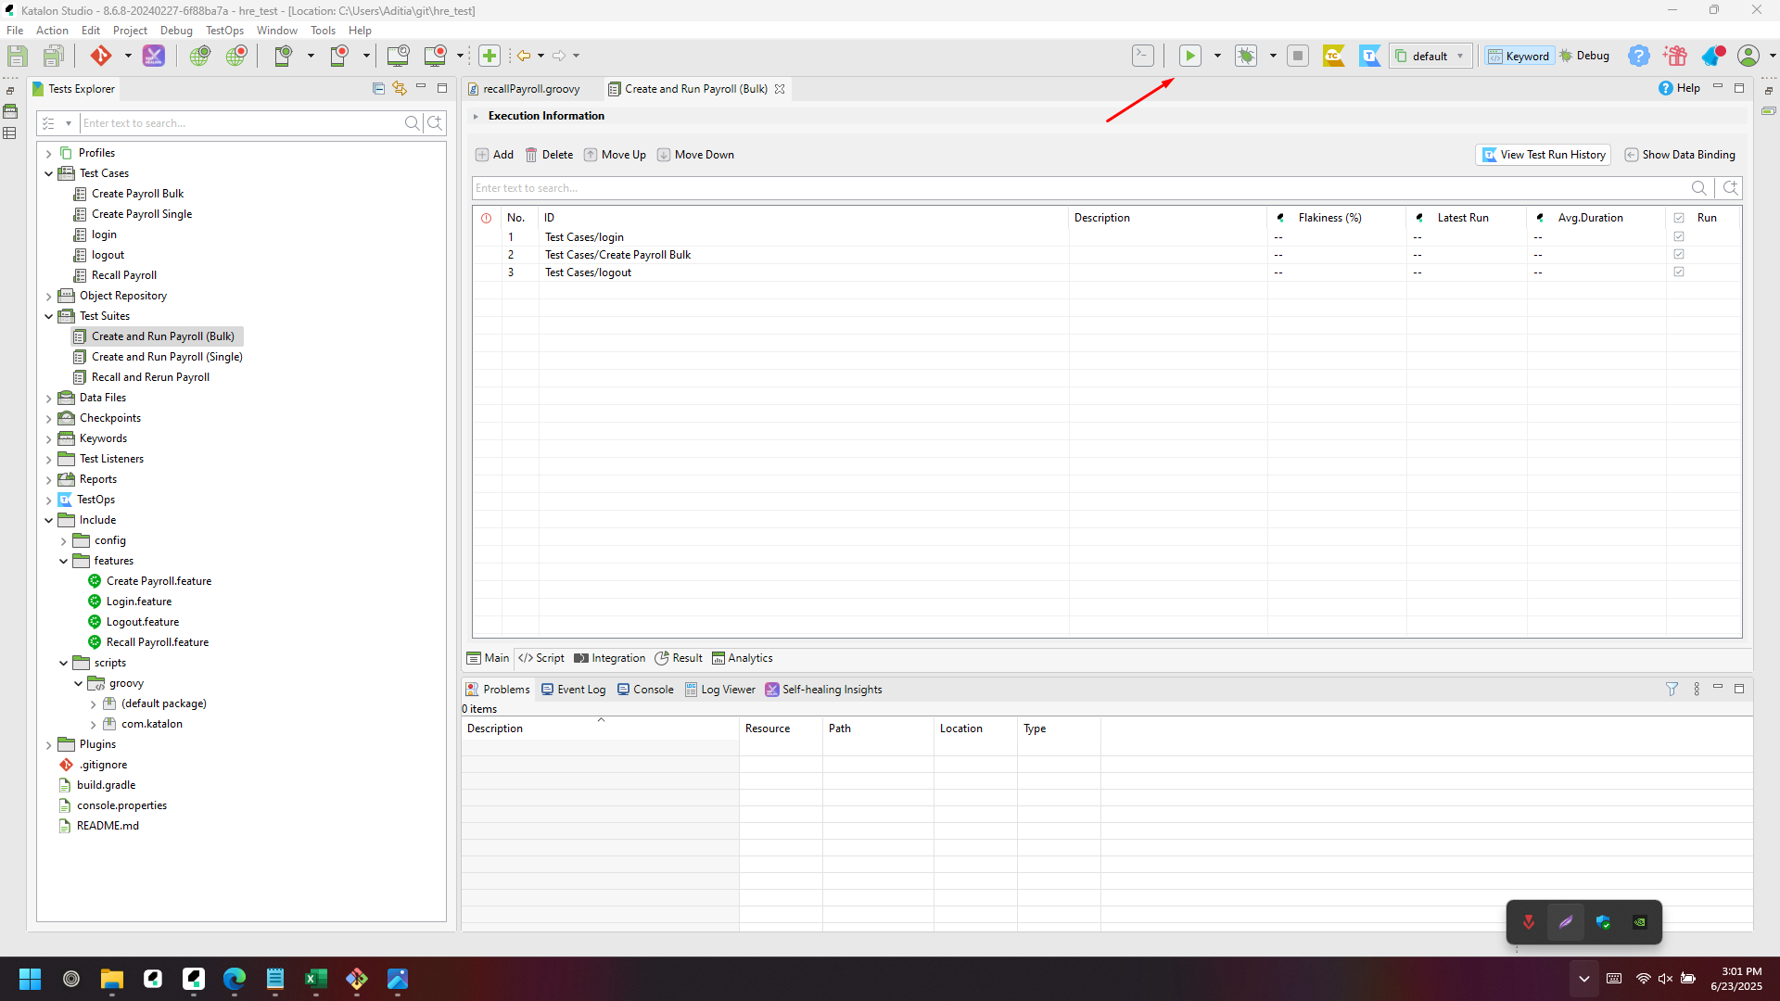
Task: Collapse the Test Cases tree node
Action: [x=49, y=173]
